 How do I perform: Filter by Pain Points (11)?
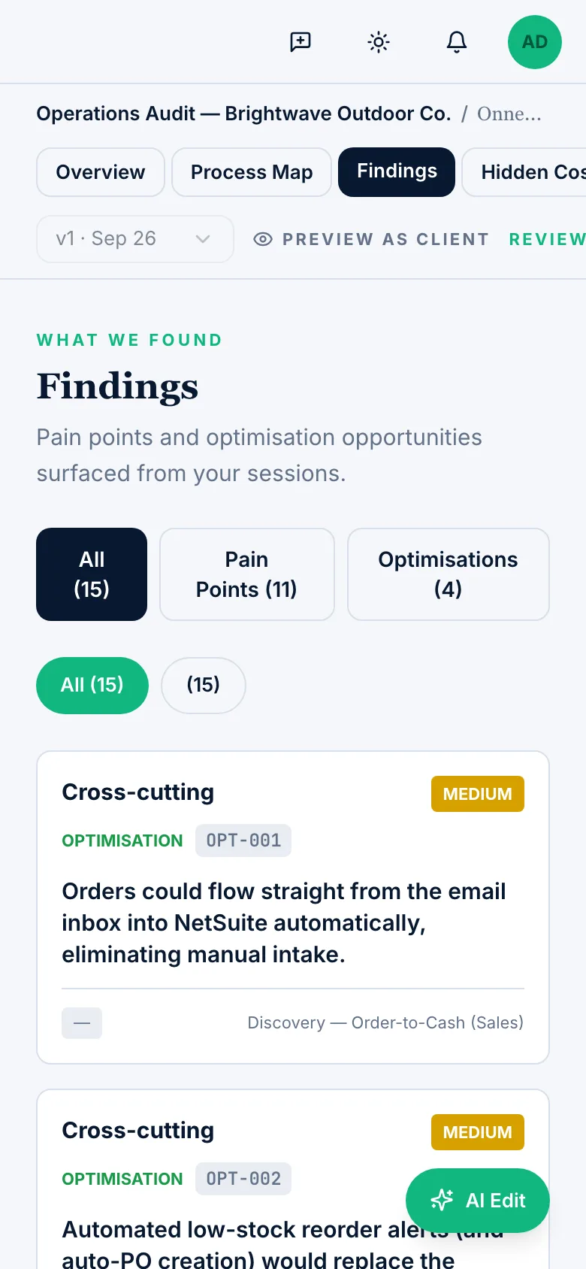point(247,574)
